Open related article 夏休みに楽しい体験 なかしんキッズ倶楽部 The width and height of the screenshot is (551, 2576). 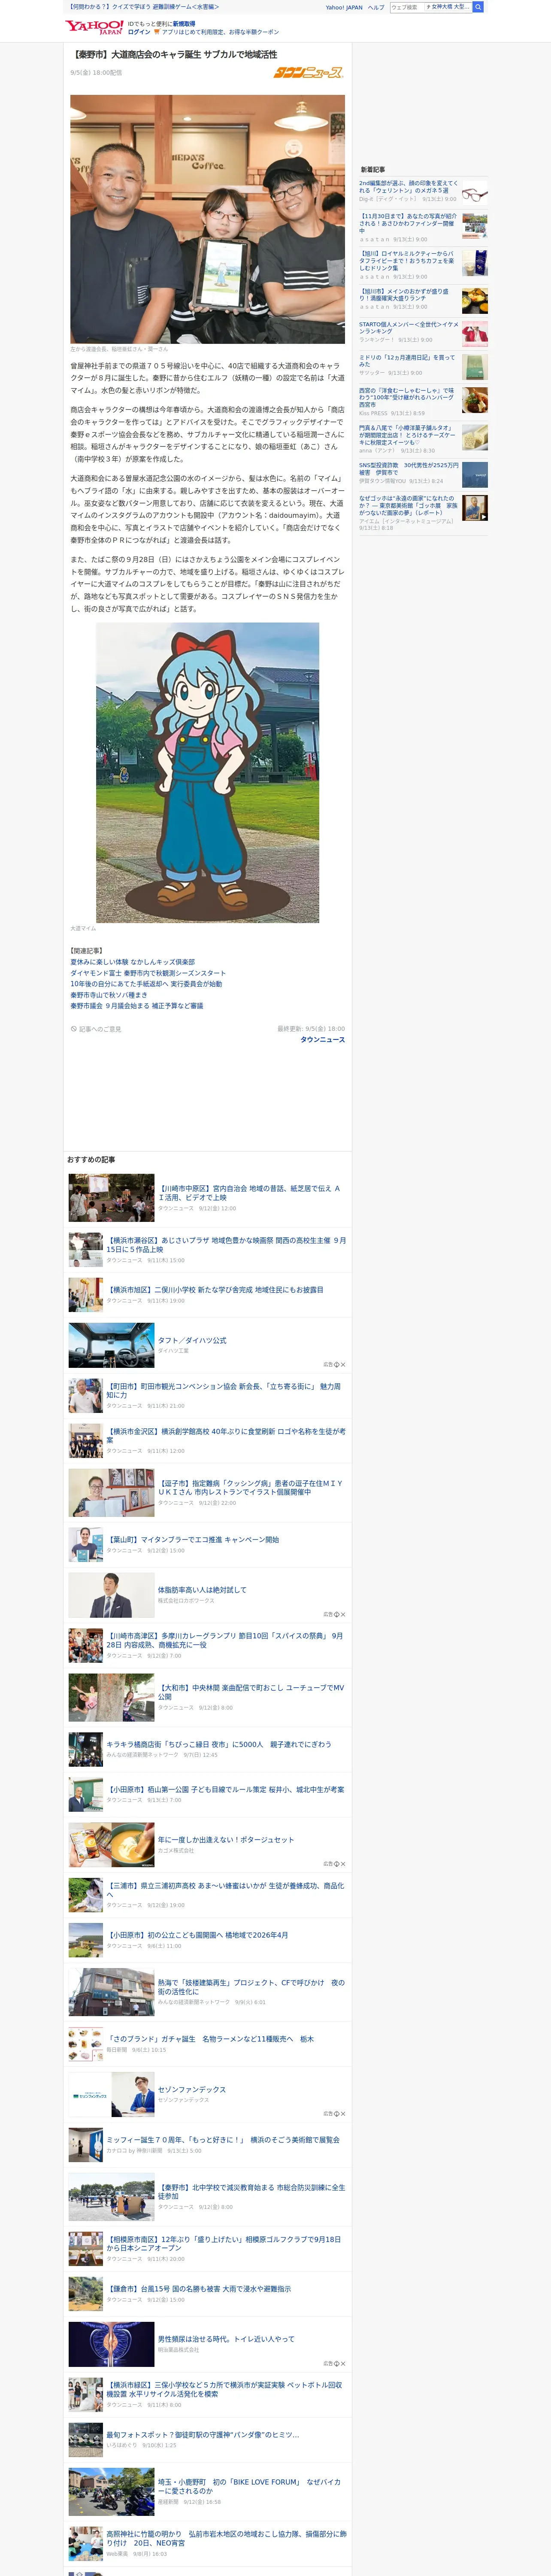pyautogui.click(x=132, y=962)
